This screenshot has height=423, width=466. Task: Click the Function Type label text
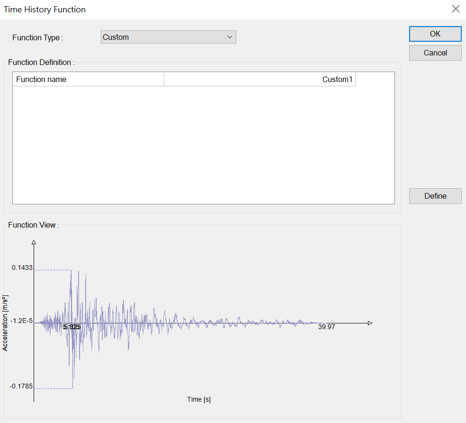tap(37, 37)
